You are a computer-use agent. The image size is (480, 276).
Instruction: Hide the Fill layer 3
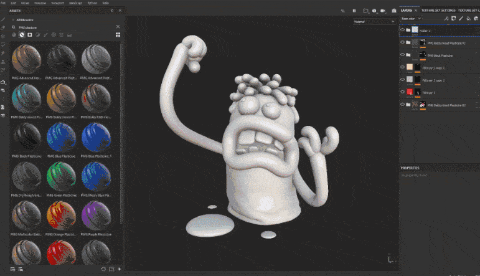point(403,92)
